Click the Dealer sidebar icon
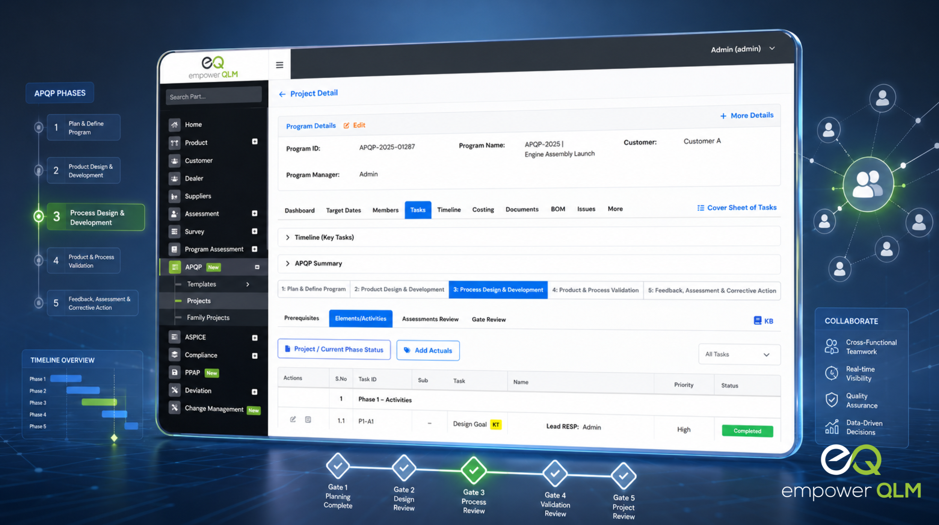The height and width of the screenshot is (525, 939). [x=174, y=179]
